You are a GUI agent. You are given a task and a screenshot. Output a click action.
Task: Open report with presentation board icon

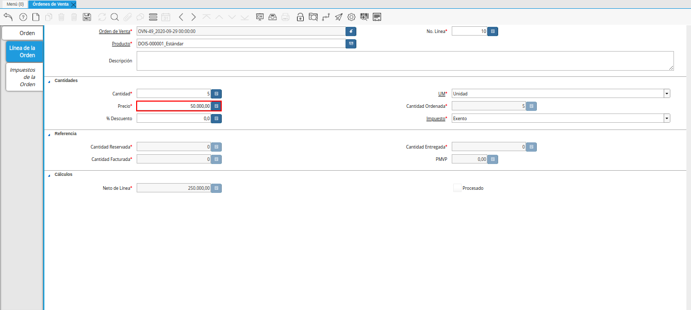pos(260,17)
